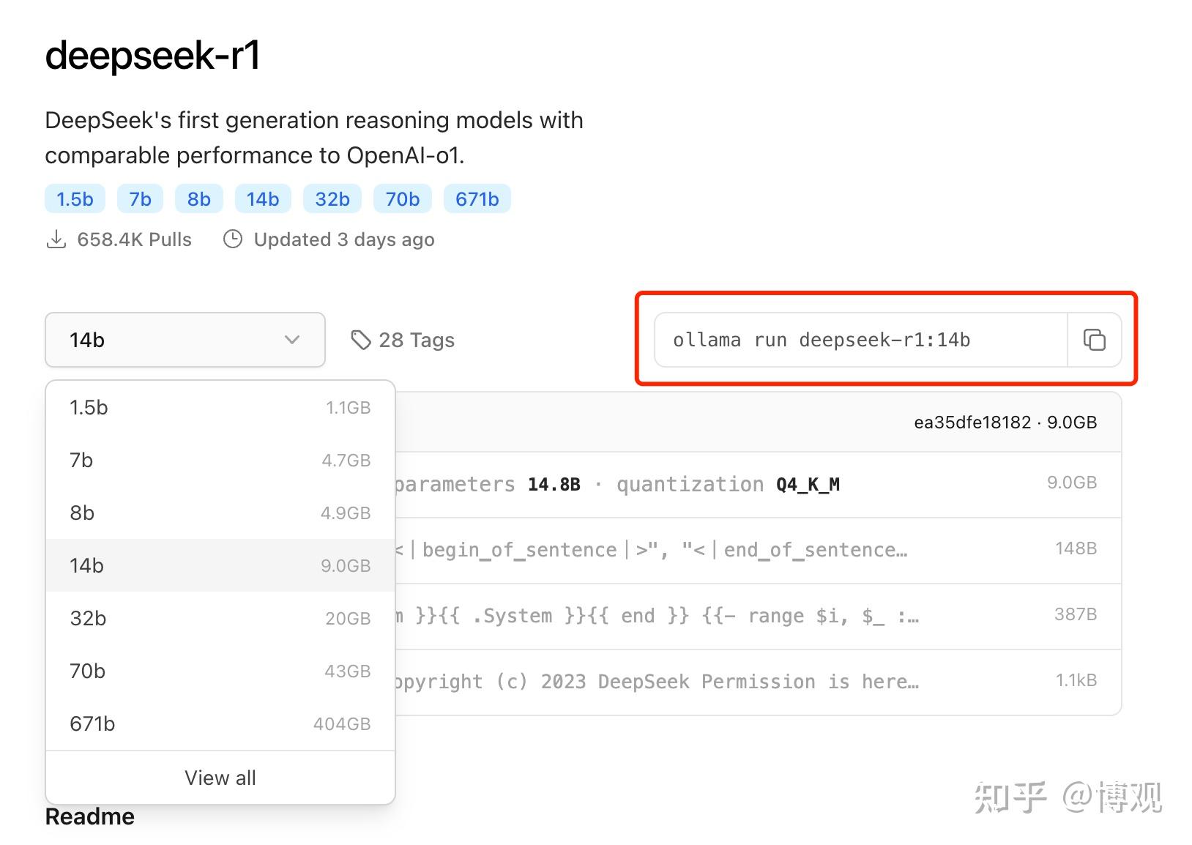1192x845 pixels.
Task: Click the download icon next to Pulls
Action: click(x=56, y=239)
